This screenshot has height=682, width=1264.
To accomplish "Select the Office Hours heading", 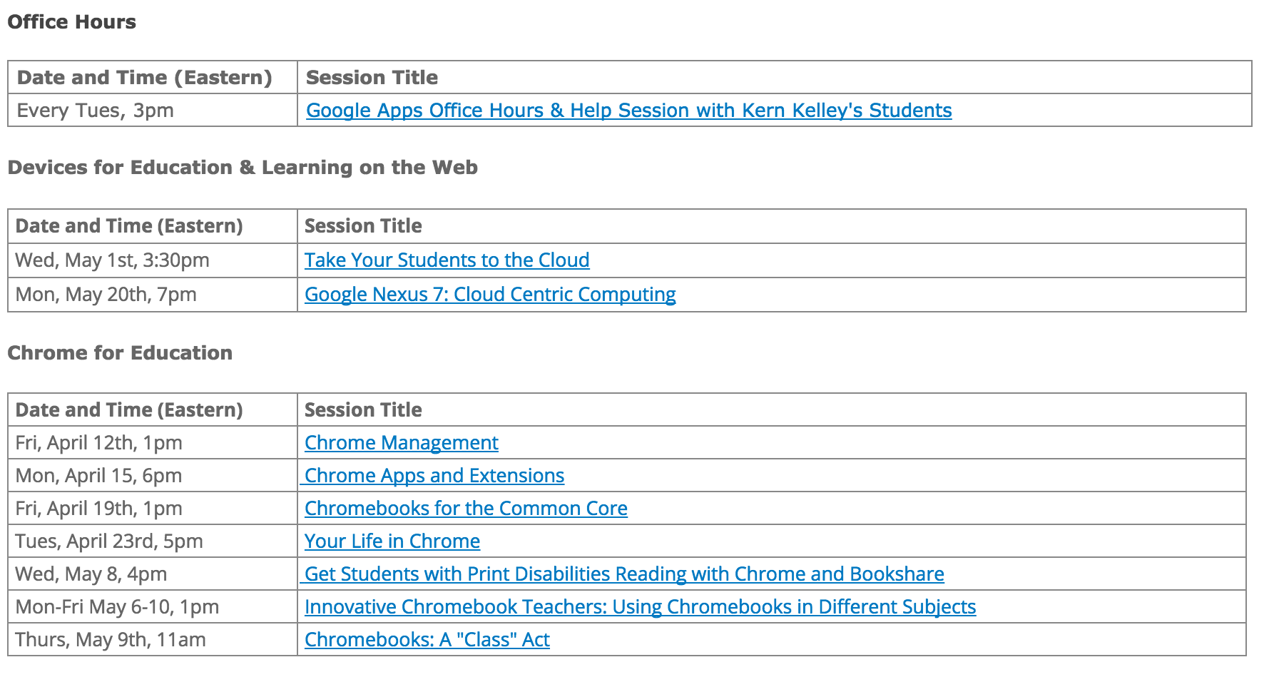I will [x=71, y=22].
